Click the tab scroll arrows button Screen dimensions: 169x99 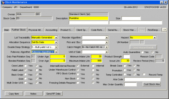pos(165,30)
